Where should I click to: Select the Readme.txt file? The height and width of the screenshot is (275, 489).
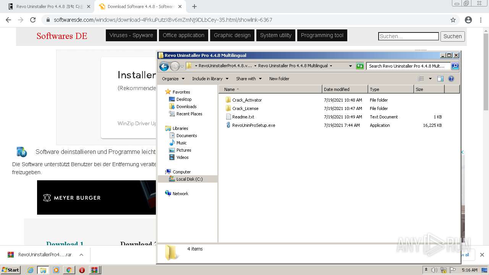click(243, 117)
